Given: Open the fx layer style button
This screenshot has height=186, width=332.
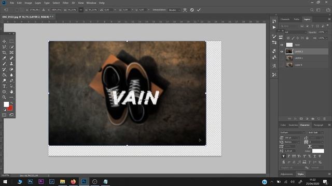Looking at the screenshot, I should point(295,119).
